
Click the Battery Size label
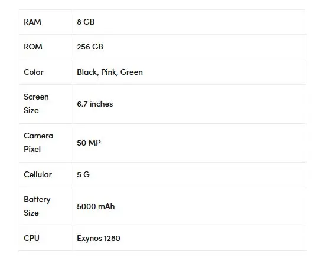37,206
